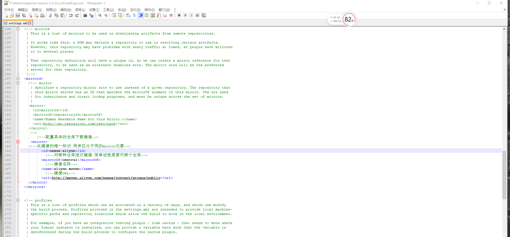
Task: Collapse the <mirrors> block fold at line 147
Action: pyautogui.click(x=18, y=79)
